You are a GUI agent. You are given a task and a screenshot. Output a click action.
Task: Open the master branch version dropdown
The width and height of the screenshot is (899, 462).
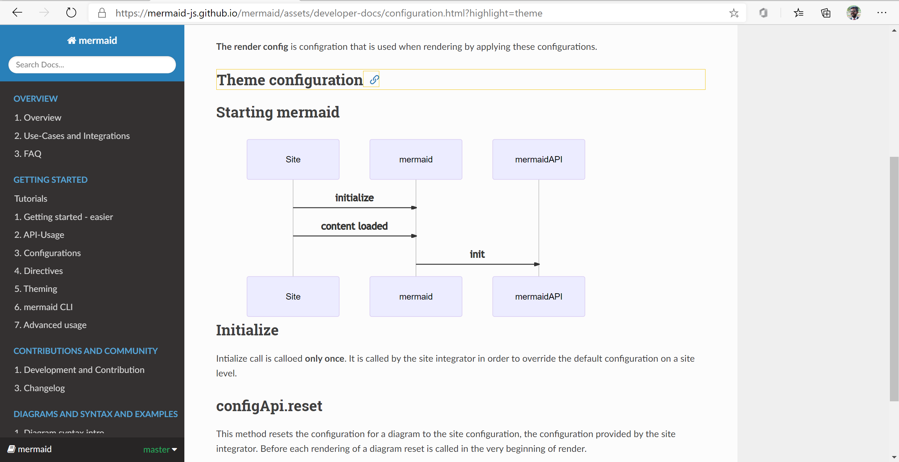[x=160, y=449]
